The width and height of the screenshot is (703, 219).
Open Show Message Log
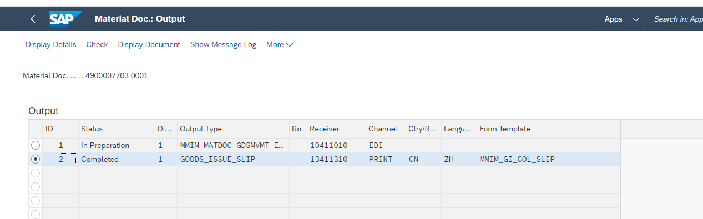[223, 44]
